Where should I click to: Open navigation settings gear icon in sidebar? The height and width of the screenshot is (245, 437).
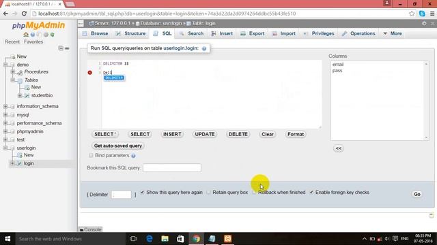tap(46, 35)
